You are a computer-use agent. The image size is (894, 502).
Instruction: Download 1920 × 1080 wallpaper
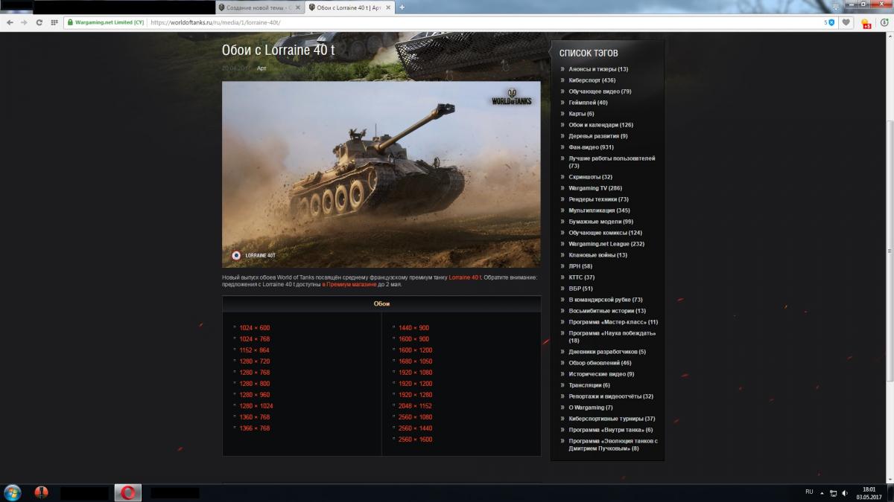click(415, 373)
